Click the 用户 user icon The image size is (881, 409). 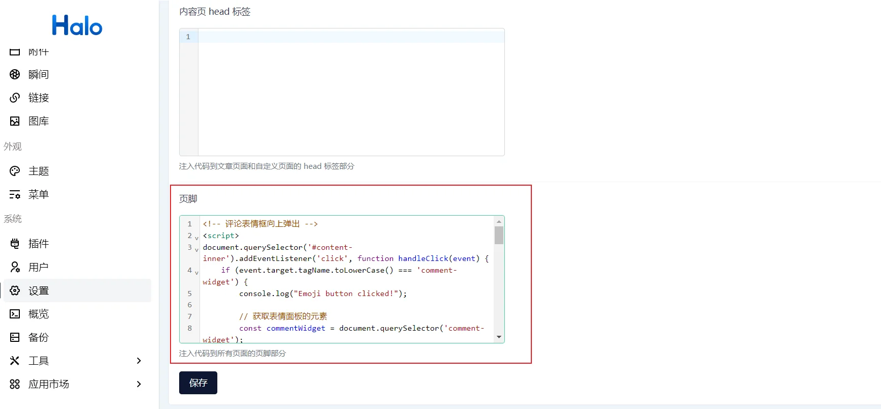pyautogui.click(x=15, y=267)
